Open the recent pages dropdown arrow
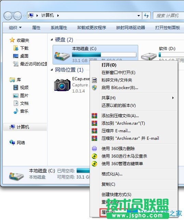The image size is (184, 221). click(24, 16)
